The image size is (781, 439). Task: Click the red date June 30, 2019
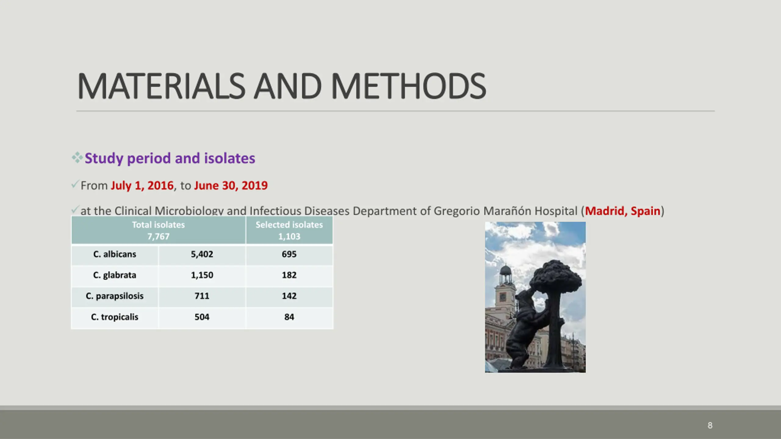[x=231, y=185]
